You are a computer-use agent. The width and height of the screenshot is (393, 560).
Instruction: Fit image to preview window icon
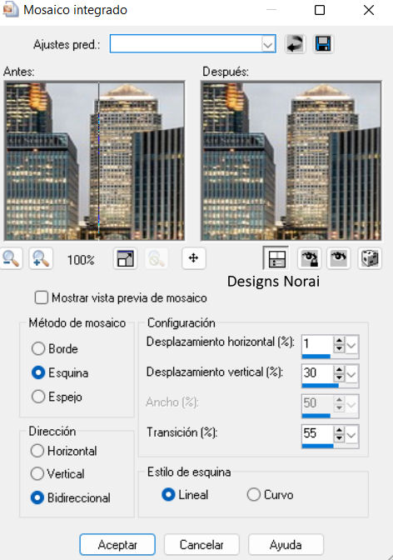(125, 258)
